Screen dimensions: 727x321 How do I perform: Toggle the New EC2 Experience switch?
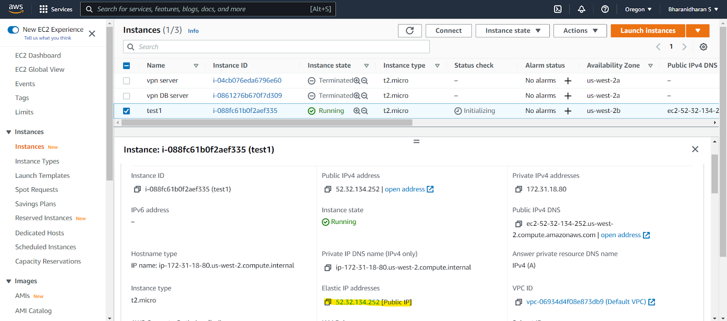coord(13,29)
